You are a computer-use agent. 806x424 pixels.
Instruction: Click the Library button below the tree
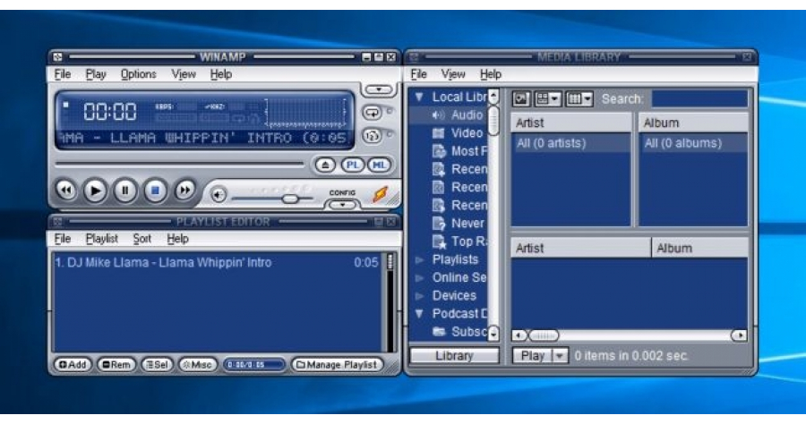(454, 356)
